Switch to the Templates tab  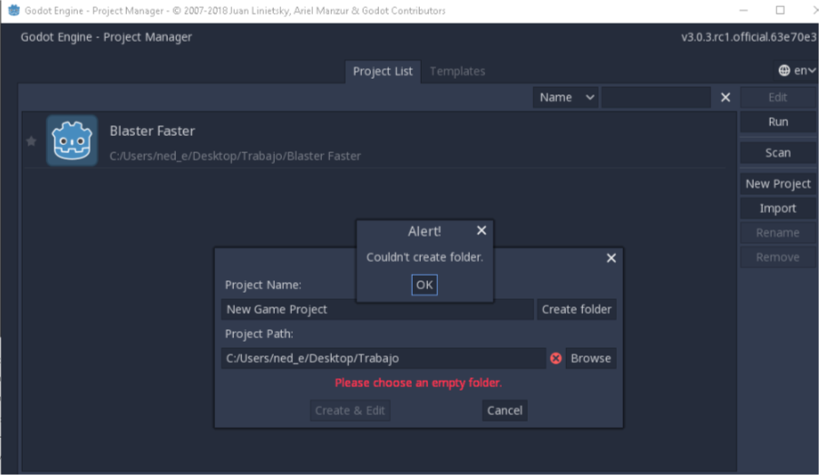click(x=457, y=72)
